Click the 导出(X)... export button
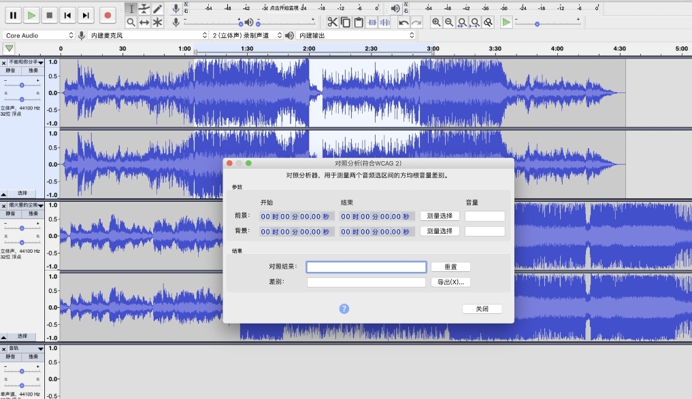 450,282
